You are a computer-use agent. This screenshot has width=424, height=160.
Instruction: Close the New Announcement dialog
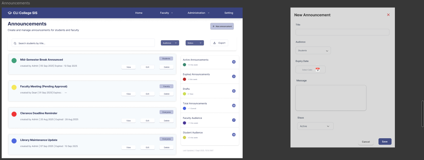pos(388,15)
